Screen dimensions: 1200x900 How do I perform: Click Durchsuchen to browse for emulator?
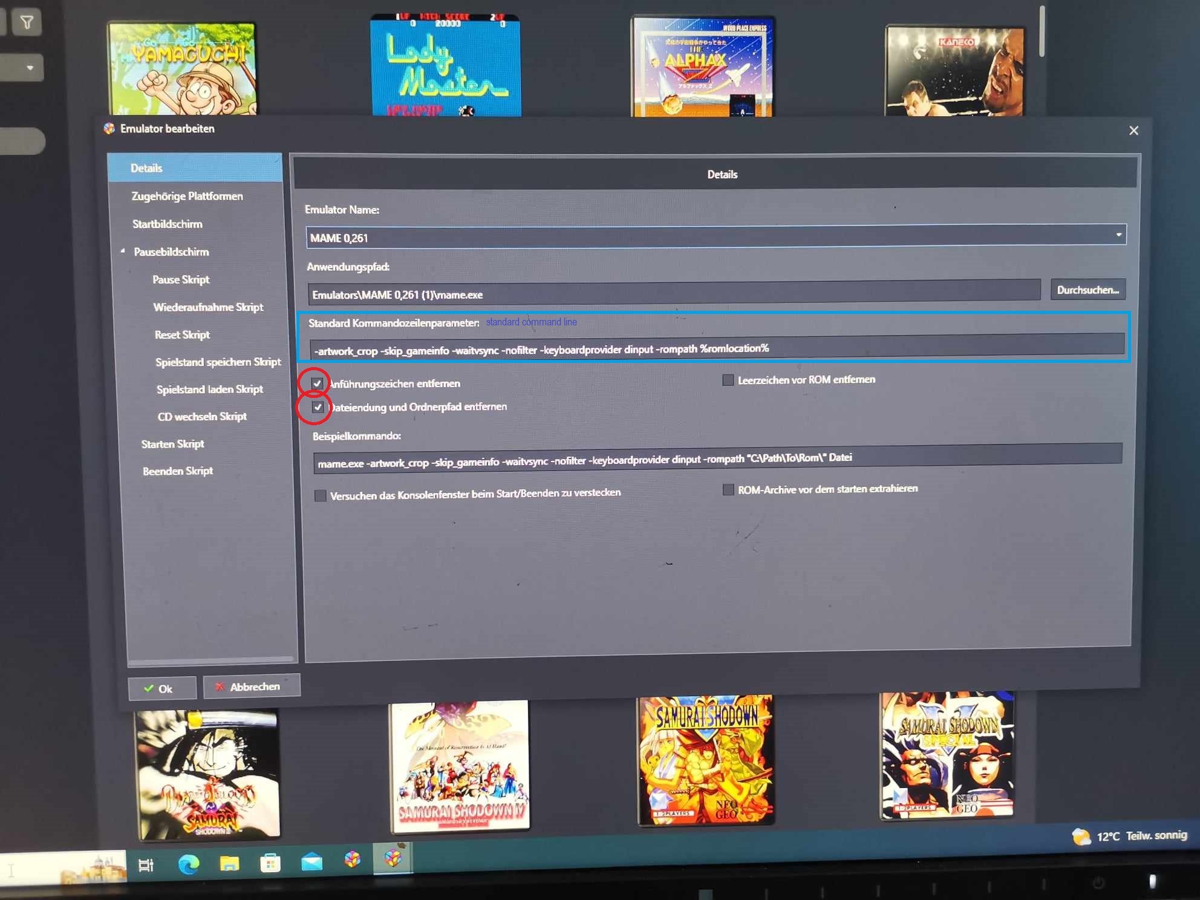coord(1087,290)
